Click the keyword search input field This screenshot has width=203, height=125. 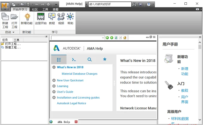110,4
